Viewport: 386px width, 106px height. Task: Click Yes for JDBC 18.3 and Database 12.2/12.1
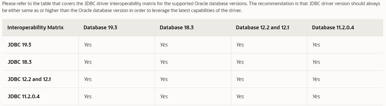pyautogui.click(x=240, y=62)
